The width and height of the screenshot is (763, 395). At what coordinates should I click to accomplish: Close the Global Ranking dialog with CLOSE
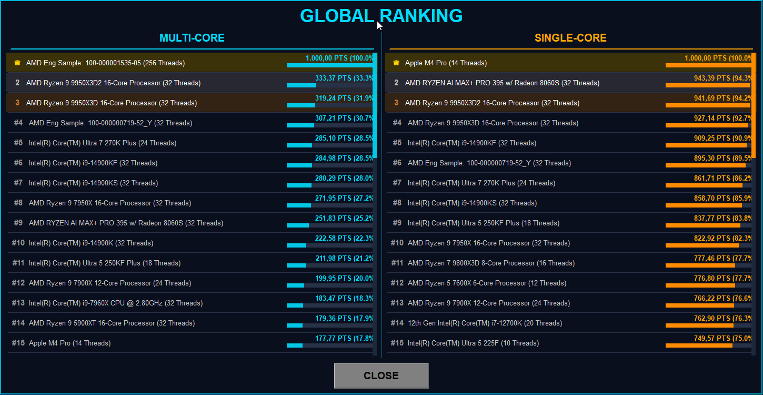(381, 376)
